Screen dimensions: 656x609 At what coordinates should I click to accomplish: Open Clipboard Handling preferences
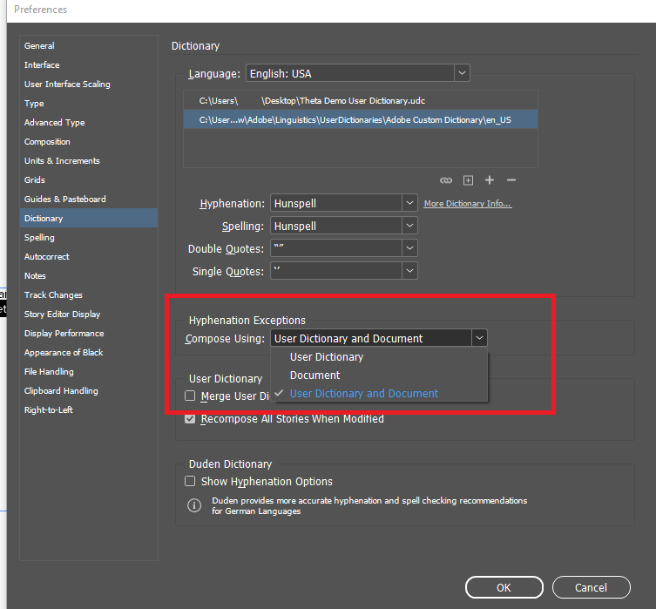coord(89,390)
